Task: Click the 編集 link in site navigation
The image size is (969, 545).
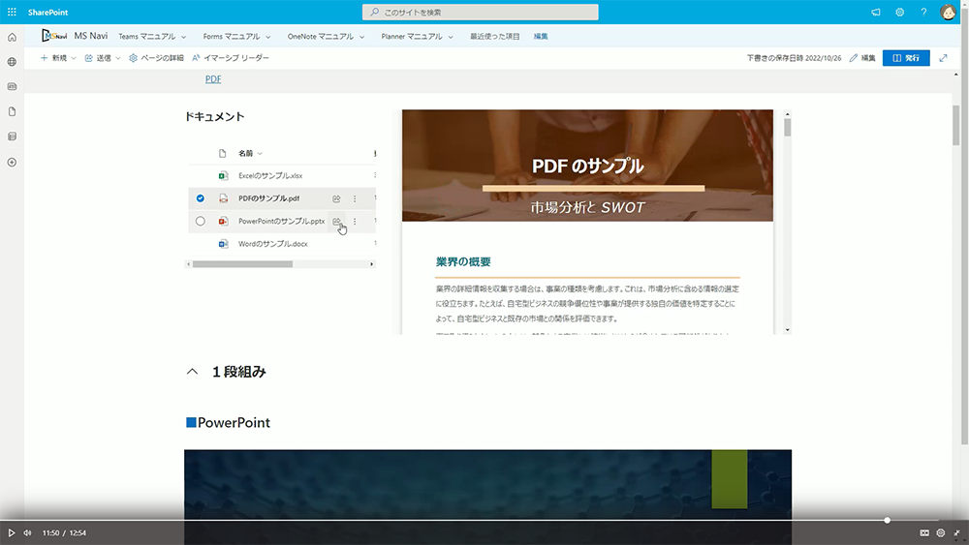Action: (541, 37)
